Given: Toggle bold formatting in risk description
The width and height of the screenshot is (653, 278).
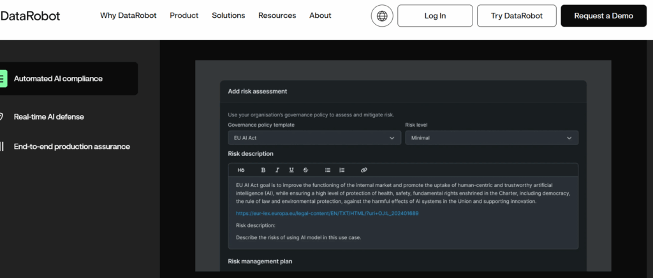Looking at the screenshot, I should point(263,170).
